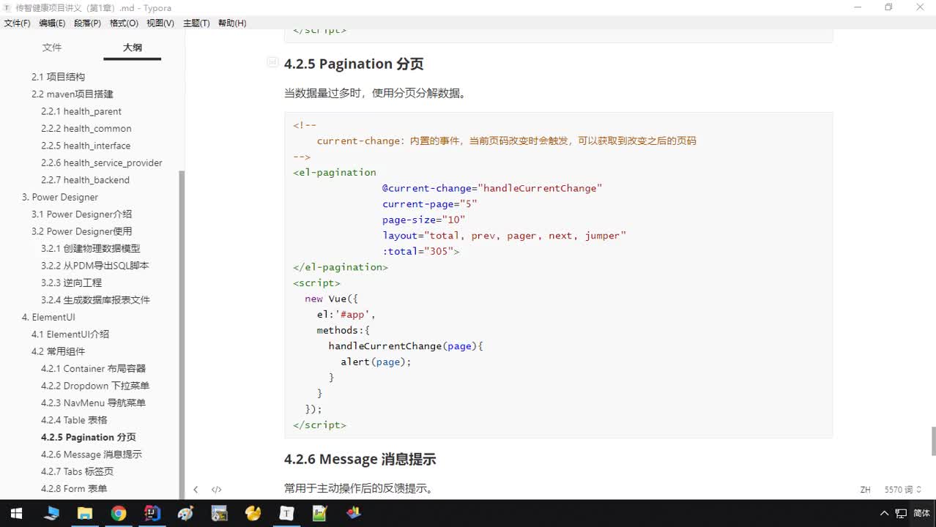Click the alert(page); code line
This screenshot has width=936, height=527.
[376, 362]
